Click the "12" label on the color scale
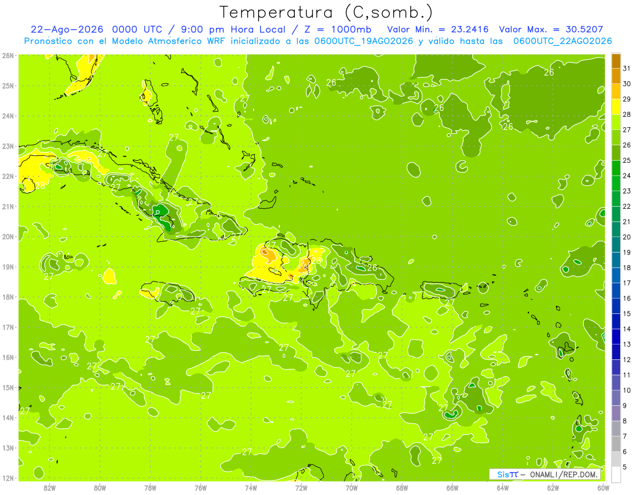This screenshot has height=495, width=641. click(x=627, y=359)
